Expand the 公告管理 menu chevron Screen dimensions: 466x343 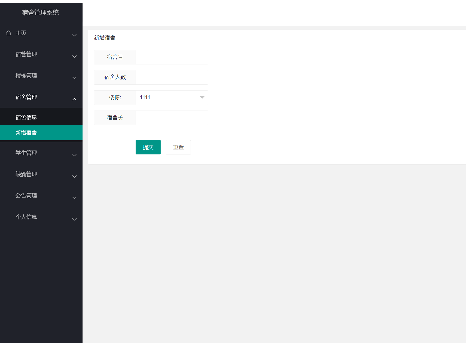click(74, 198)
